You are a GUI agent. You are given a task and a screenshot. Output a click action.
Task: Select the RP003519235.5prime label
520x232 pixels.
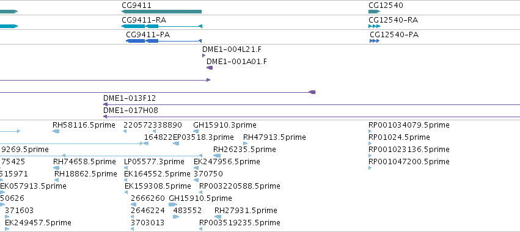240,222
